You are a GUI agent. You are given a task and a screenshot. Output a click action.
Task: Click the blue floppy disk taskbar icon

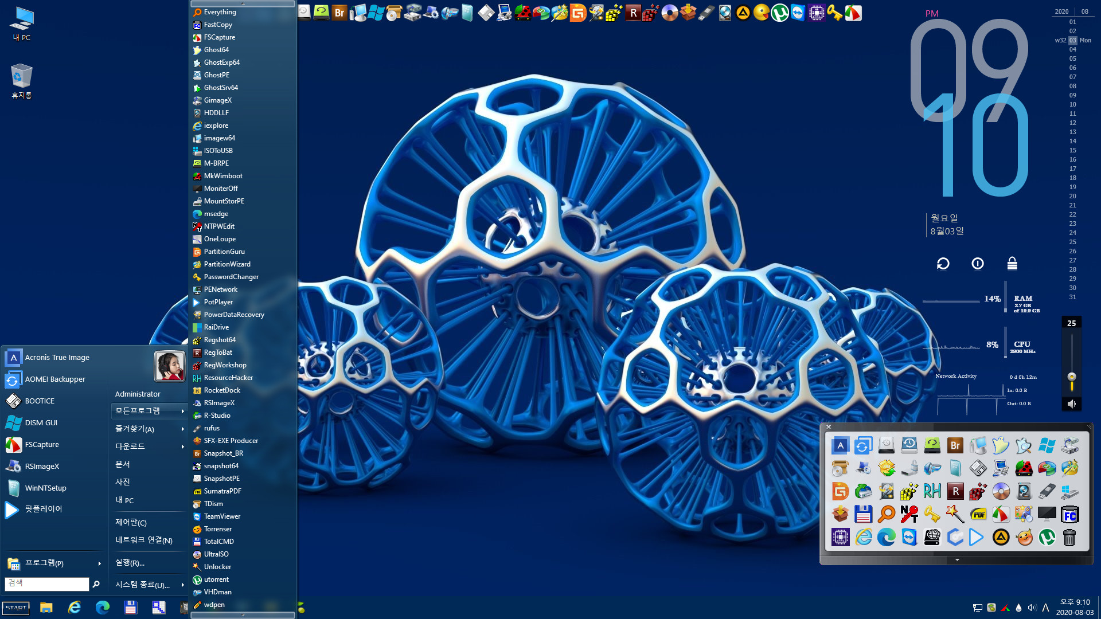pos(131,608)
